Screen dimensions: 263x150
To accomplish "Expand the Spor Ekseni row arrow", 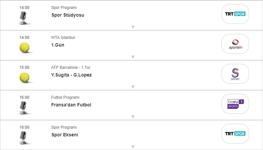I will (133, 147).
